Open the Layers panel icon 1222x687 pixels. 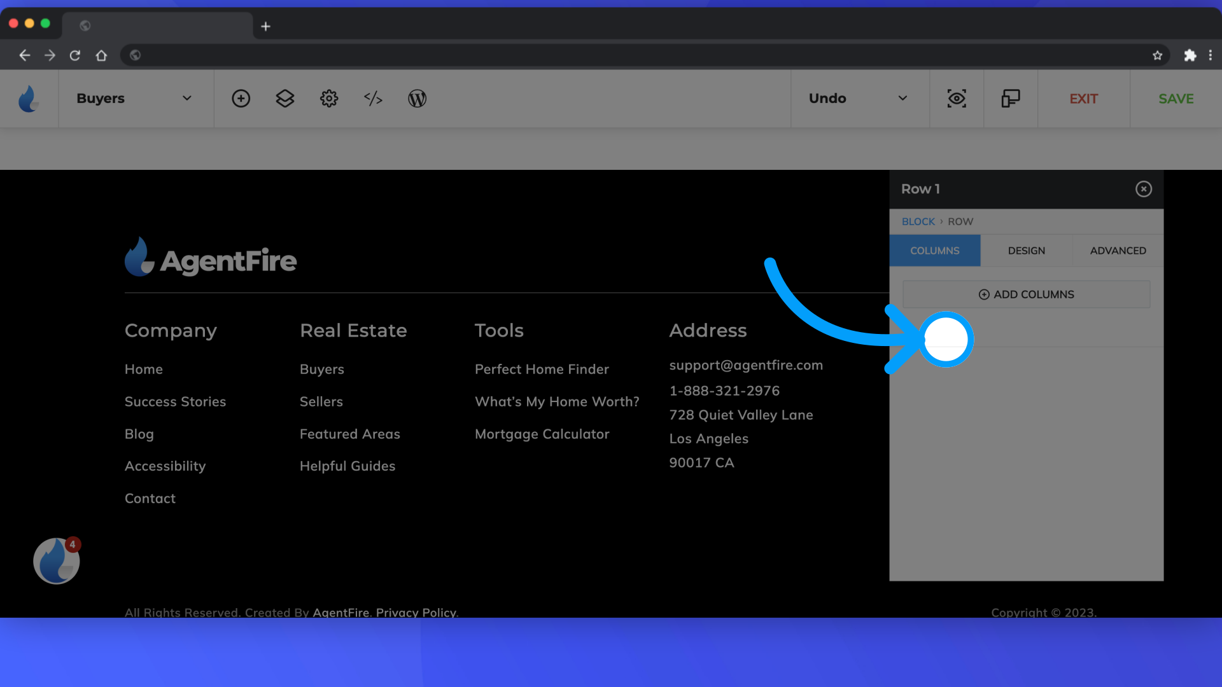tap(284, 98)
